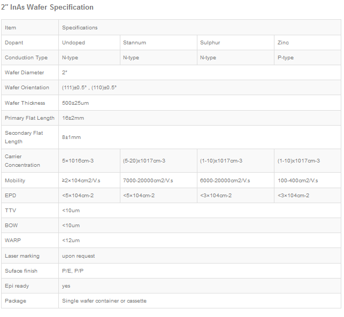The image size is (344, 317).
Task: Select the "P/E, P/P" surface finish value
Action: [73, 271]
